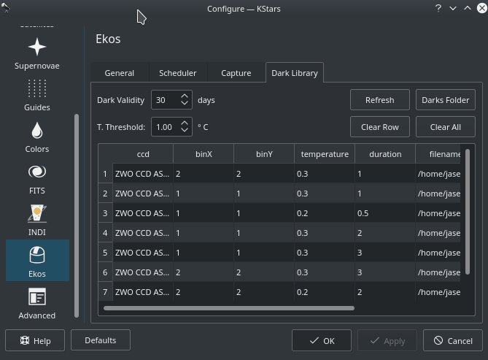This screenshot has height=360, width=488.
Task: Click Clear Row button
Action: pos(379,126)
